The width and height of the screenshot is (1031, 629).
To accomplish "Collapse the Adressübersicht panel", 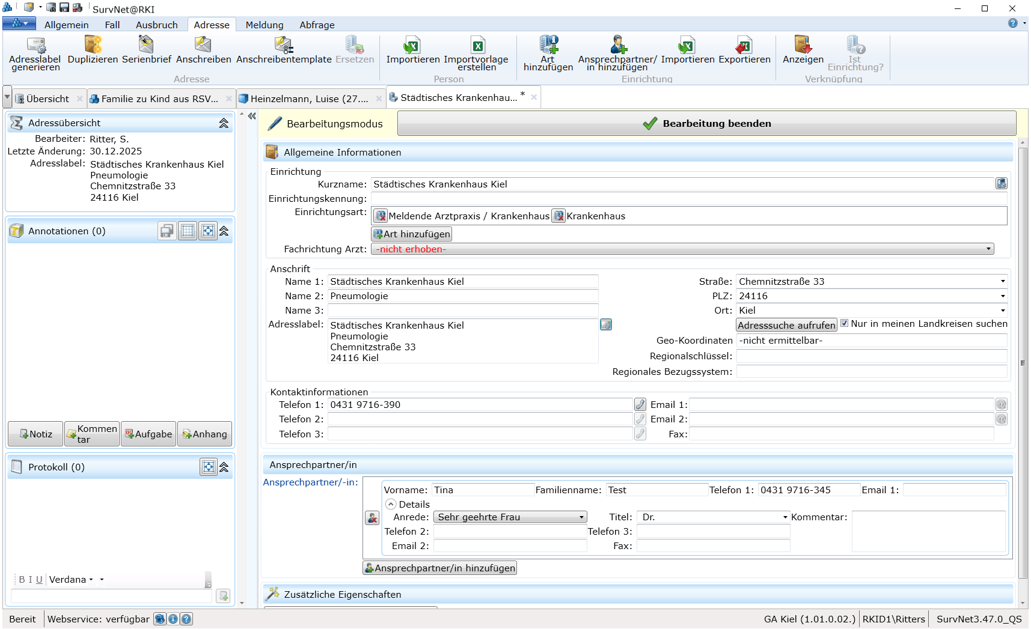I will tap(224, 123).
